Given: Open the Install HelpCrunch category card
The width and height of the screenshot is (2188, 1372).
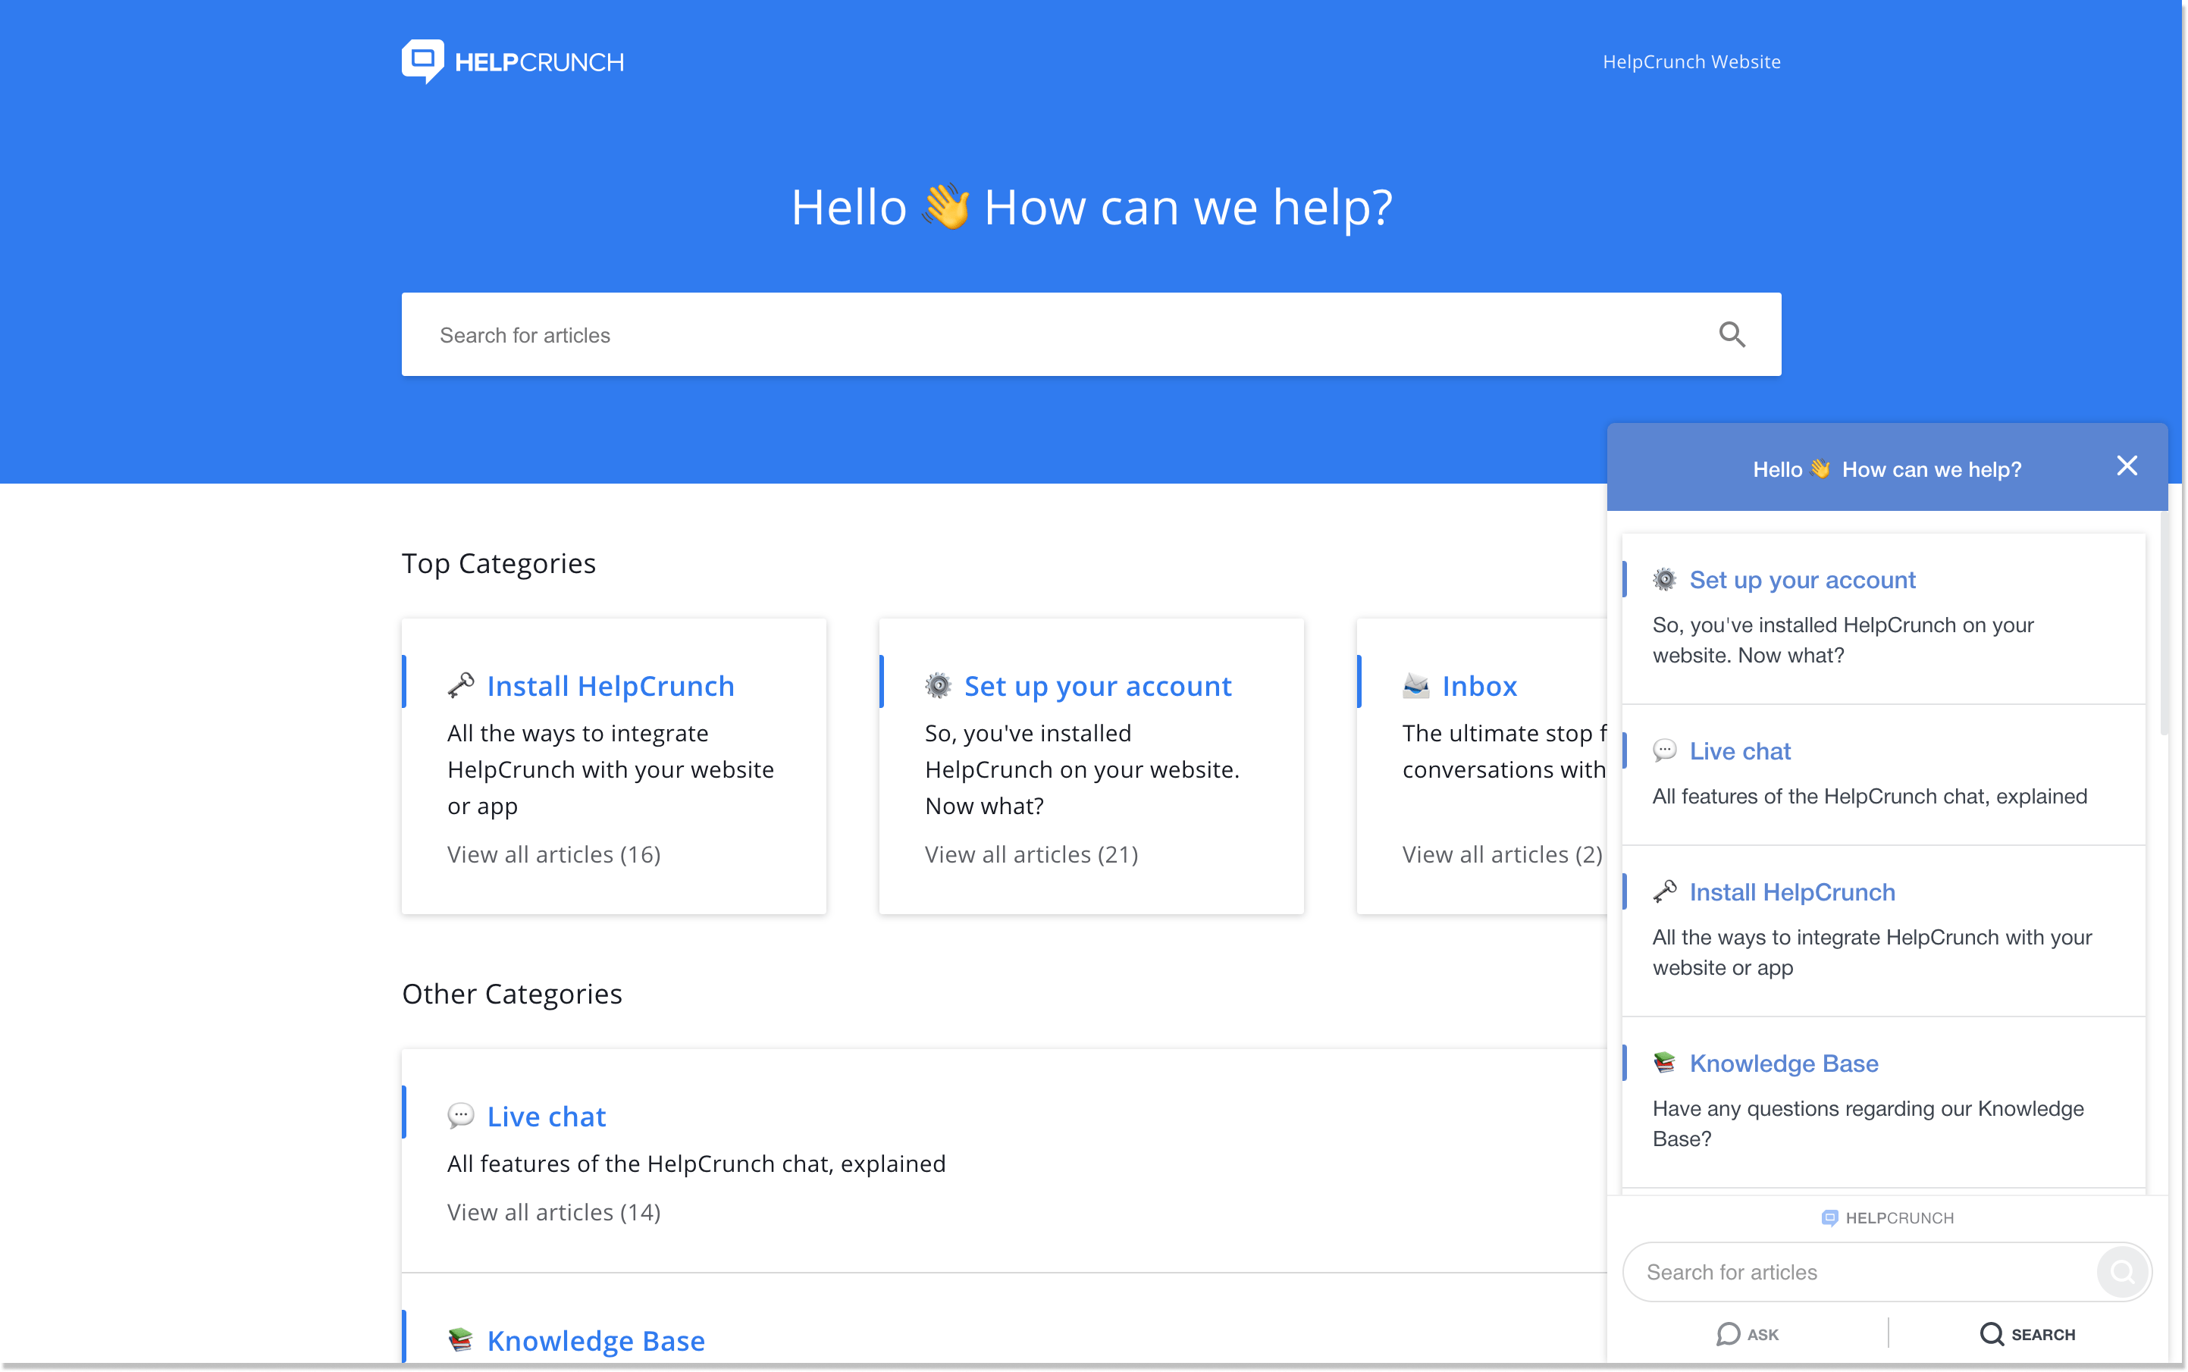Looking at the screenshot, I should pos(615,763).
